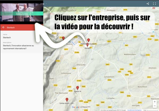159x111 pixels.
Task: Select the Steritech map pin
Action: (x=87, y=45)
